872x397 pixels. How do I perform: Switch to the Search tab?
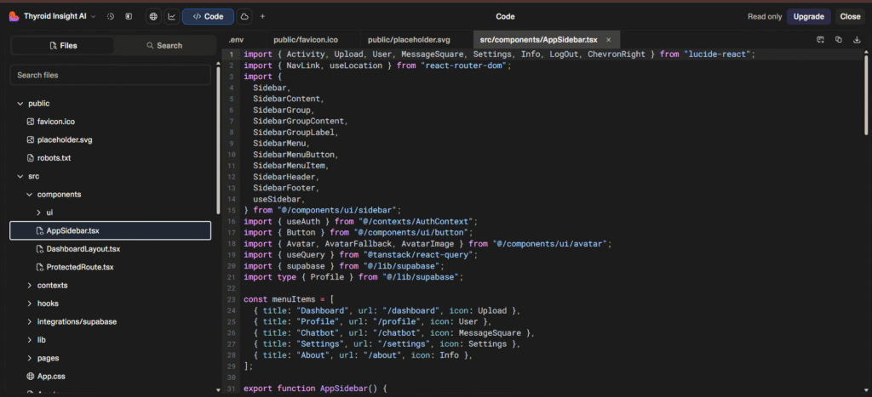[x=164, y=46]
